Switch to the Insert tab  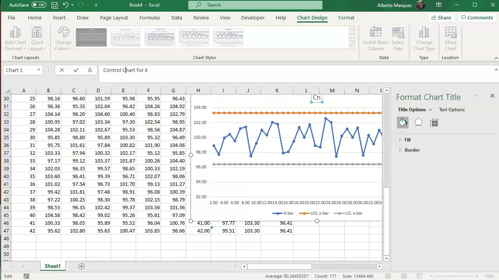59,17
